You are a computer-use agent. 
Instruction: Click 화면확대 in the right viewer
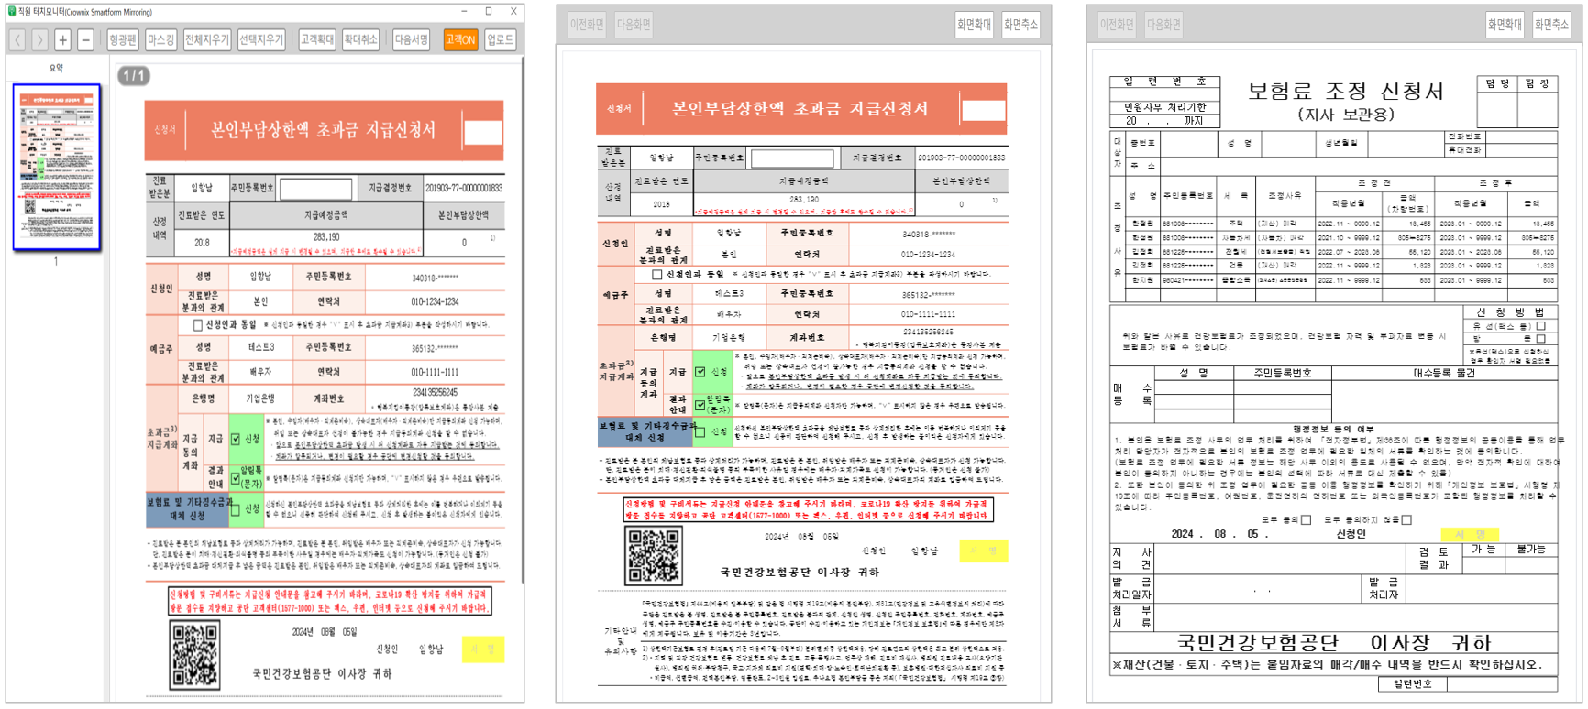tap(1504, 25)
